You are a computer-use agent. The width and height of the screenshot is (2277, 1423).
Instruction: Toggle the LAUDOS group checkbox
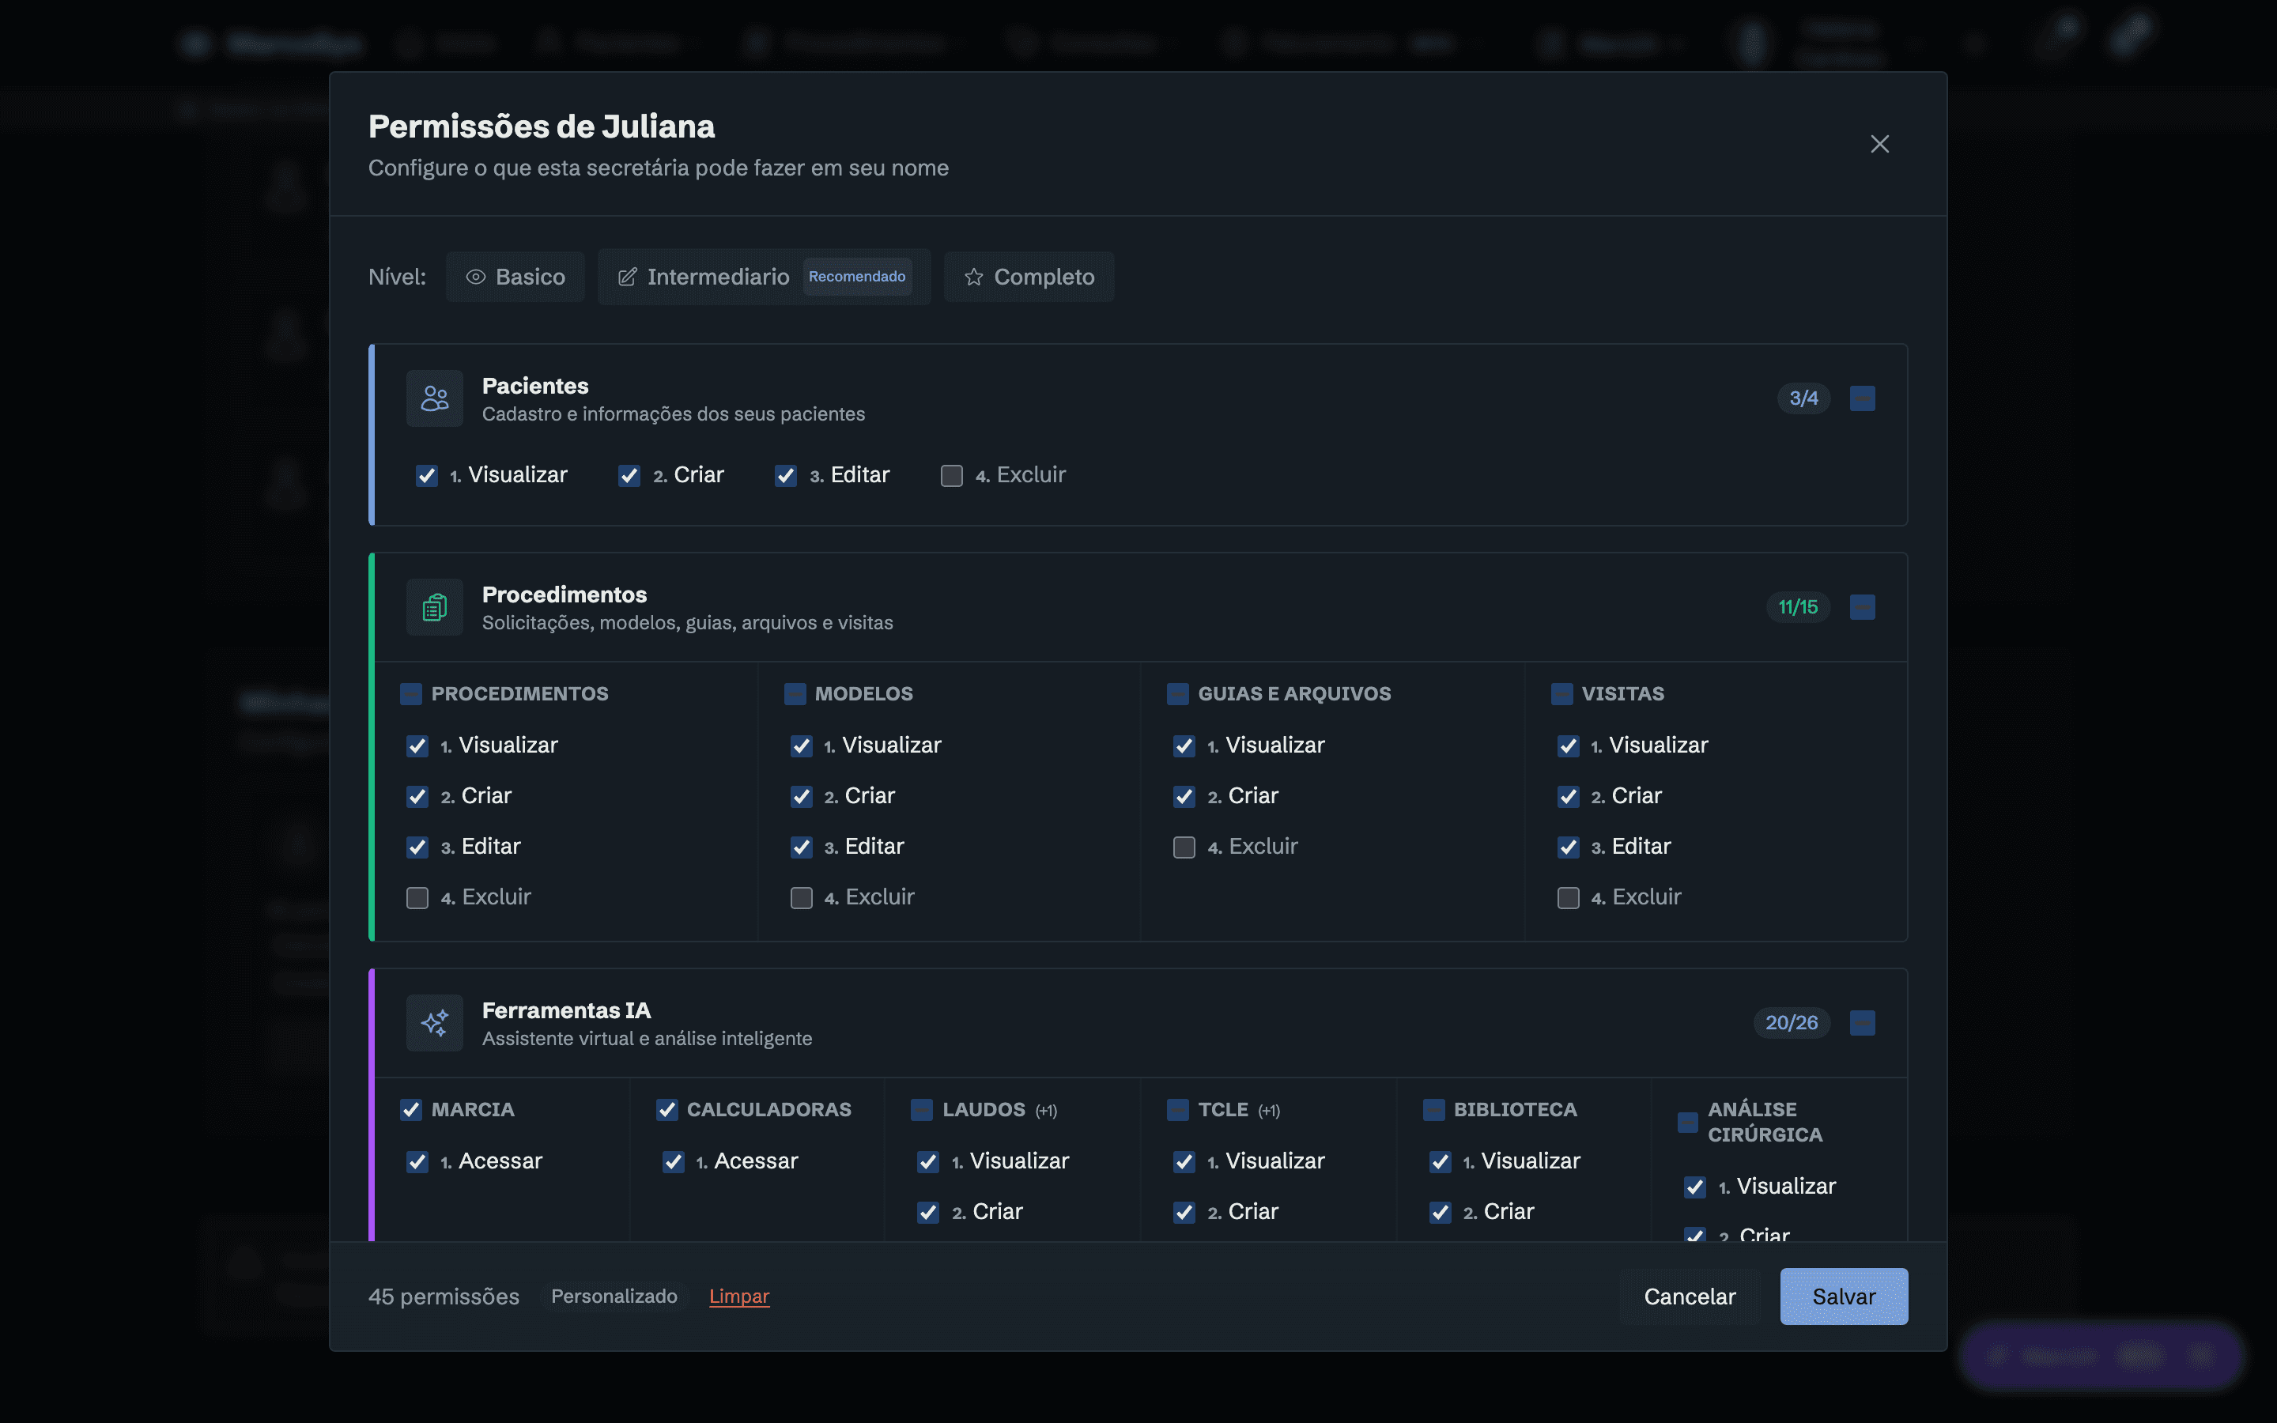[922, 1111]
